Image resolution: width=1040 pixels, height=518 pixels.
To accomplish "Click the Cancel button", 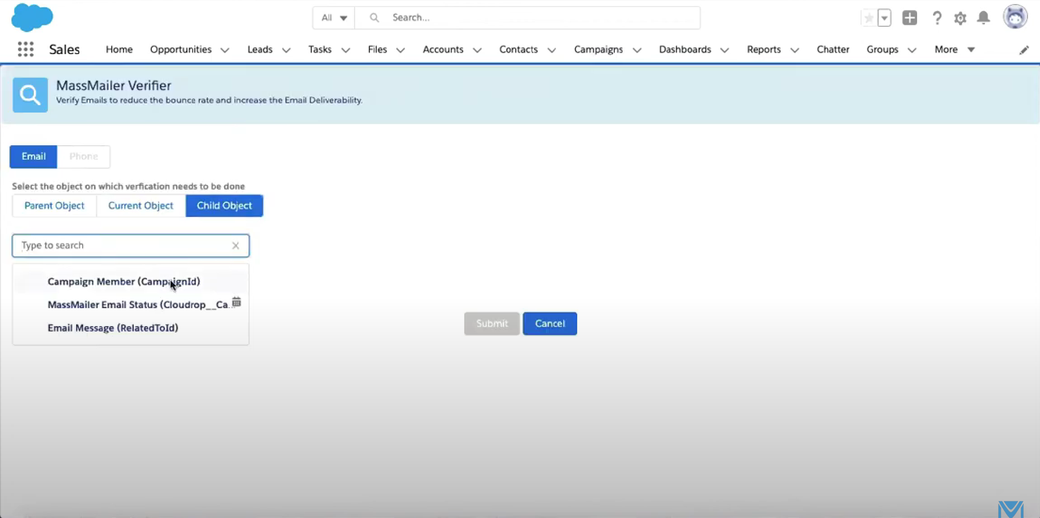I will 550,323.
